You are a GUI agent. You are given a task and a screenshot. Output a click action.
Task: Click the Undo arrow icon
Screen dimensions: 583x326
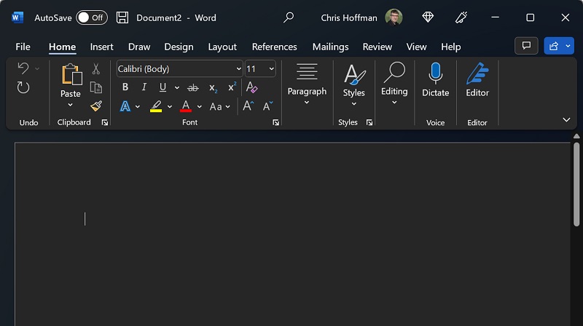click(23, 68)
